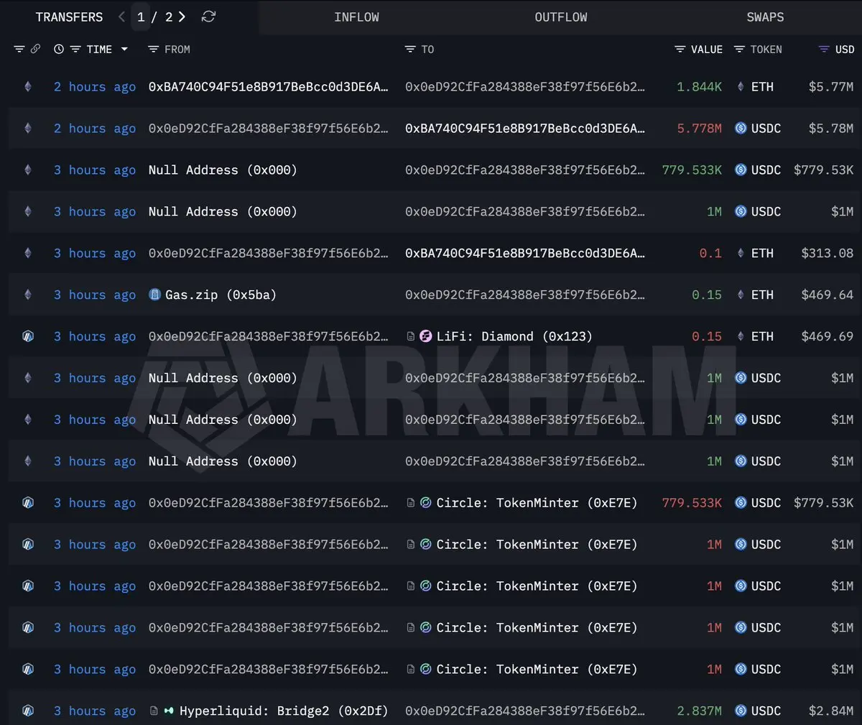Switch to the OUTFLOW tab
Screen dimensions: 862x725
pyautogui.click(x=561, y=17)
